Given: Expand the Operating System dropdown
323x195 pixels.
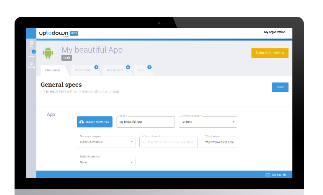Looking at the screenshot, I should click(x=208, y=122).
